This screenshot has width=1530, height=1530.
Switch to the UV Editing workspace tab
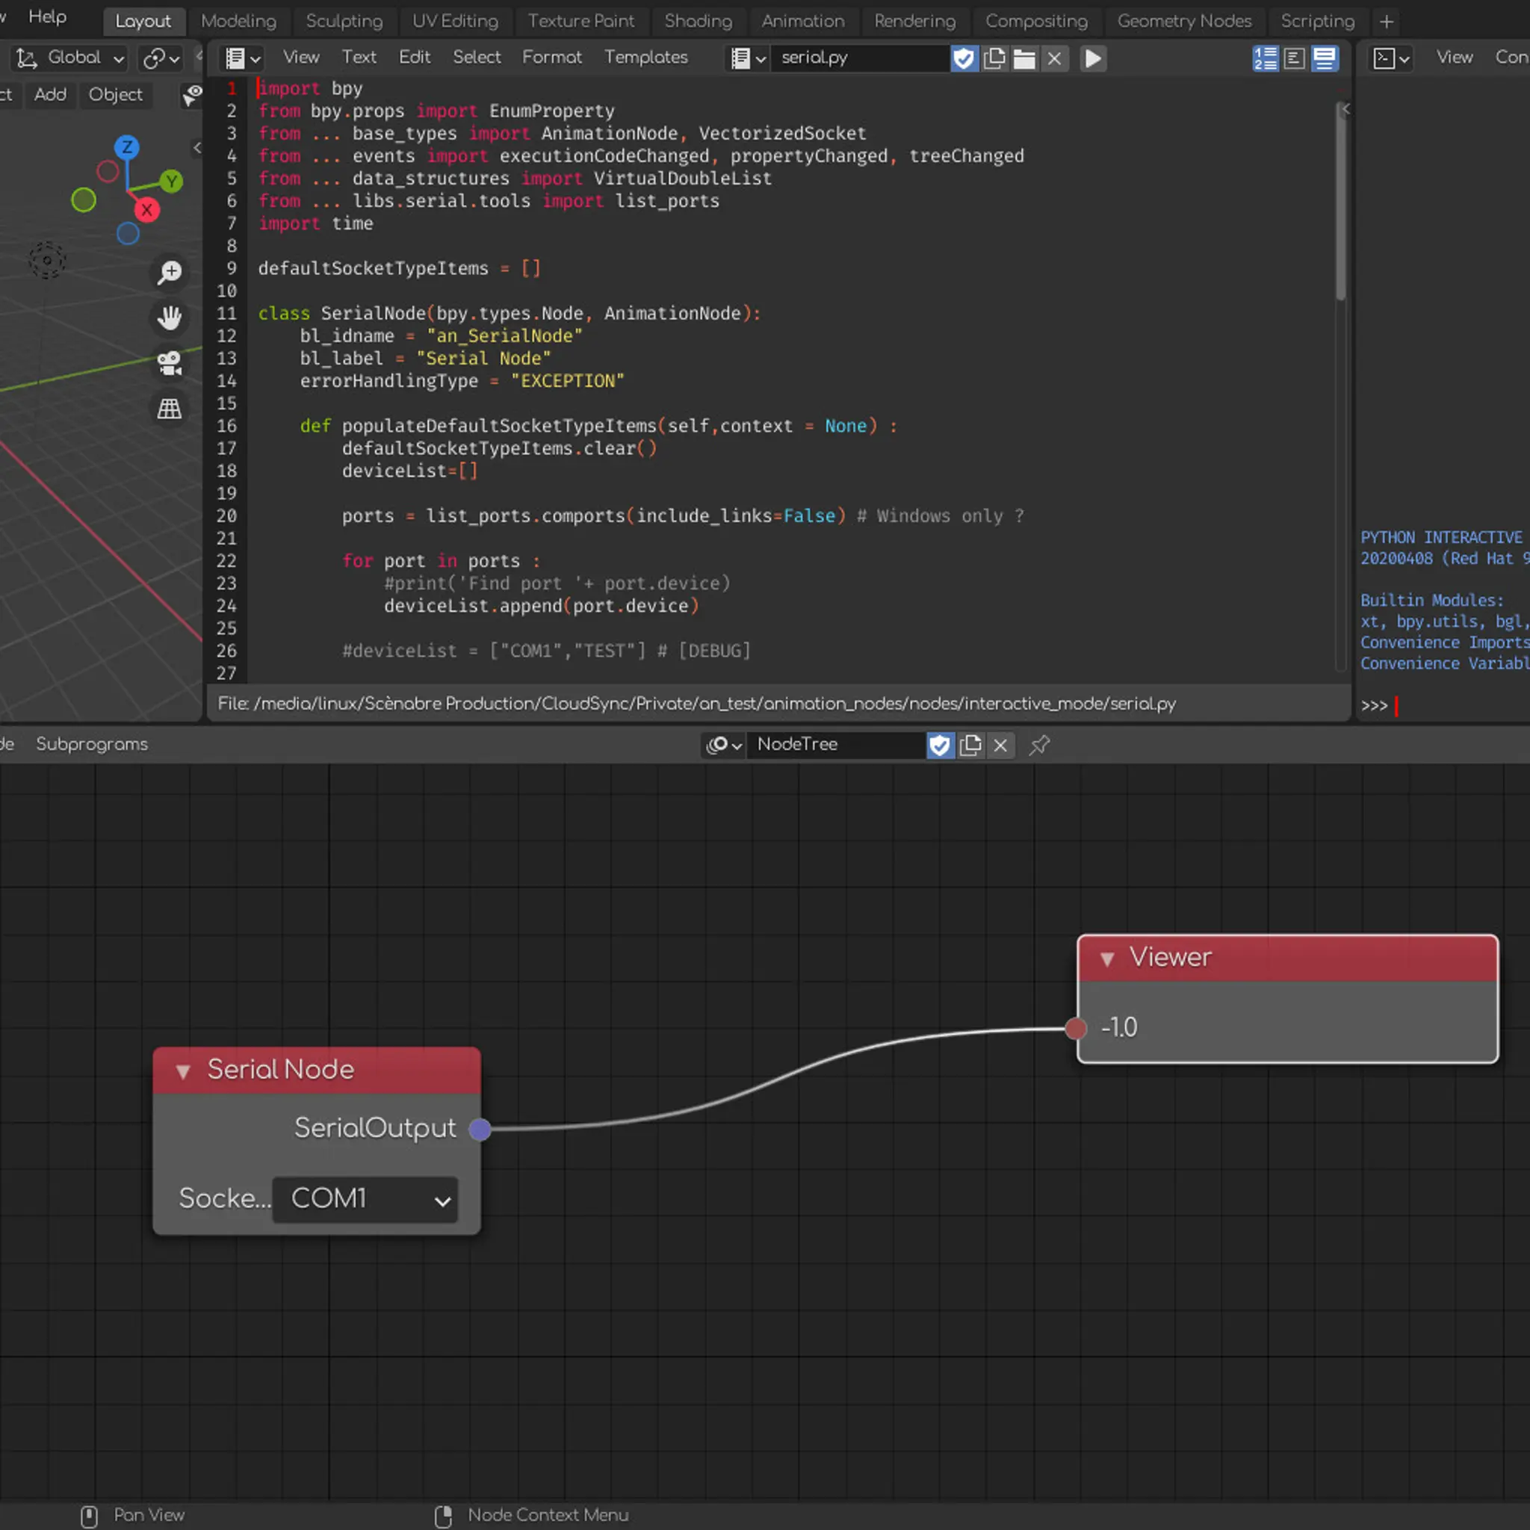456,22
